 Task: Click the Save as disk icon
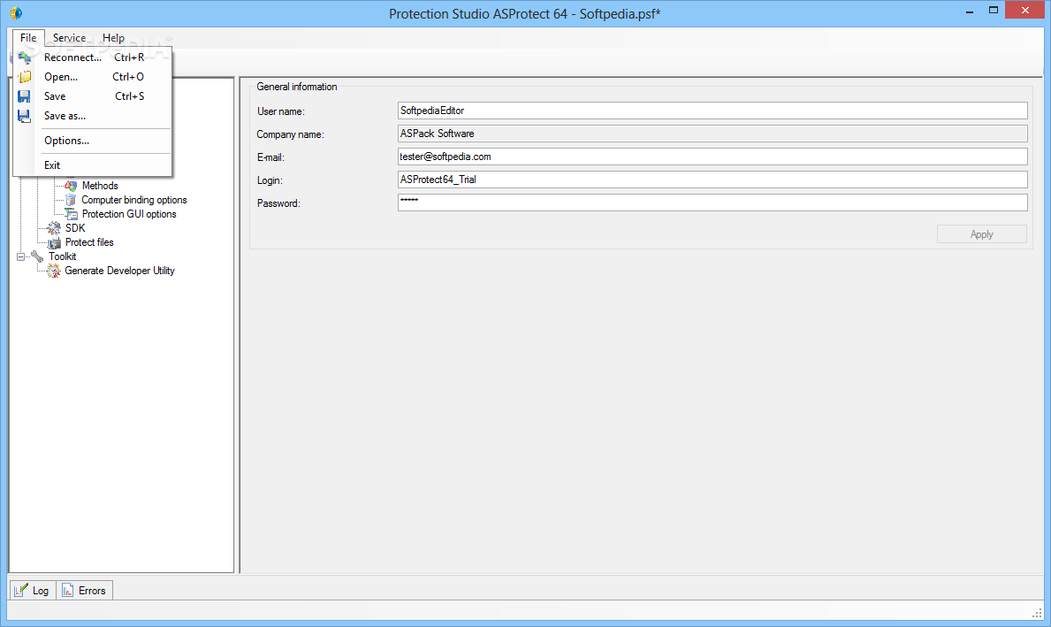click(x=24, y=116)
